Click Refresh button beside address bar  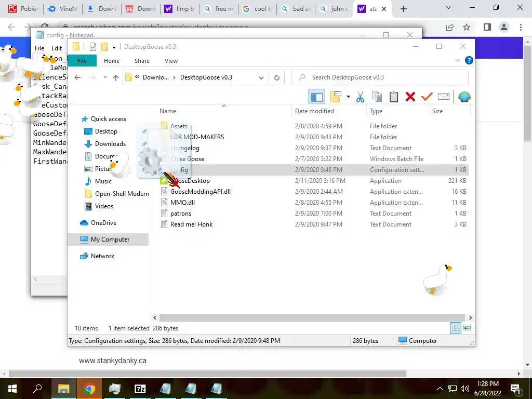[x=277, y=78]
